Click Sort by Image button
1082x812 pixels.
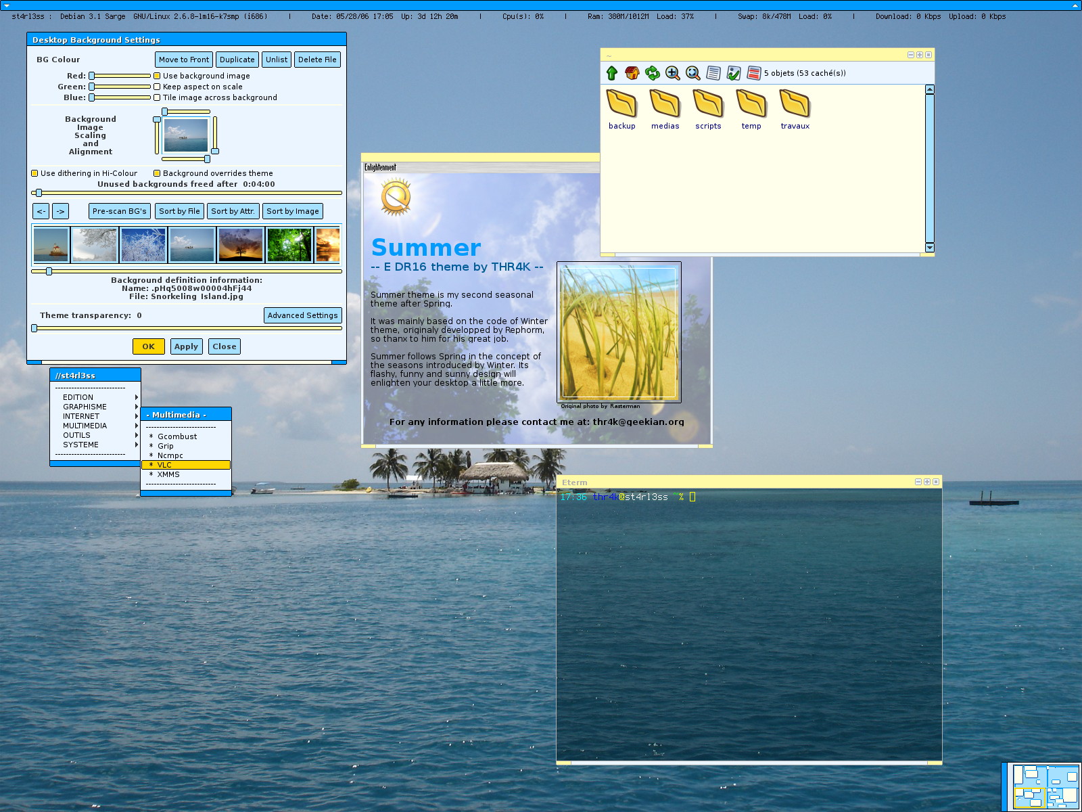[293, 211]
